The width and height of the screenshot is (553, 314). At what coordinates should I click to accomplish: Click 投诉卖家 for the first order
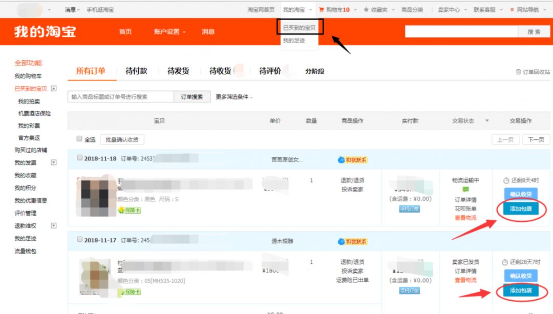pos(352,190)
